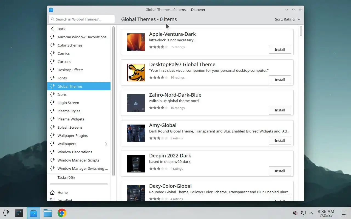Click the network tray icon
This screenshot has width=351, height=219.
(304, 213)
